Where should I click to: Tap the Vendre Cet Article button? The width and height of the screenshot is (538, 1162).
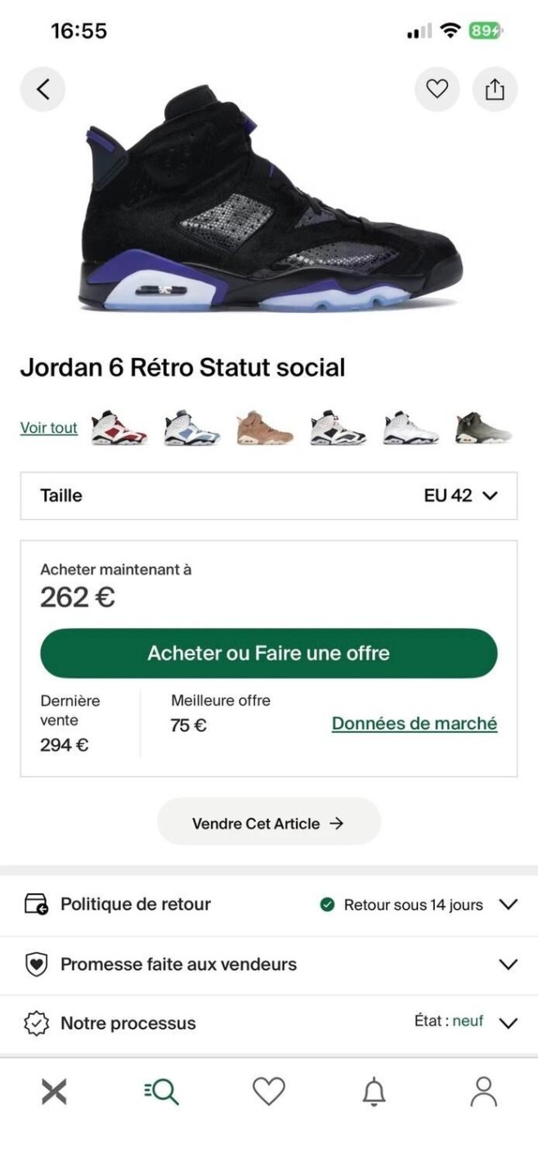(269, 821)
